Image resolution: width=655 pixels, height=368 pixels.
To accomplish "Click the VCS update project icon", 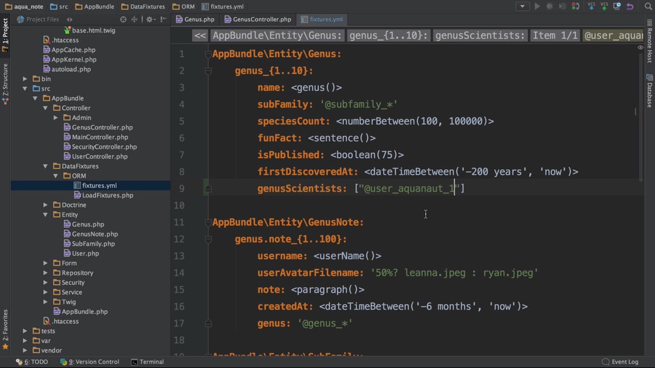I will pyautogui.click(x=591, y=6).
